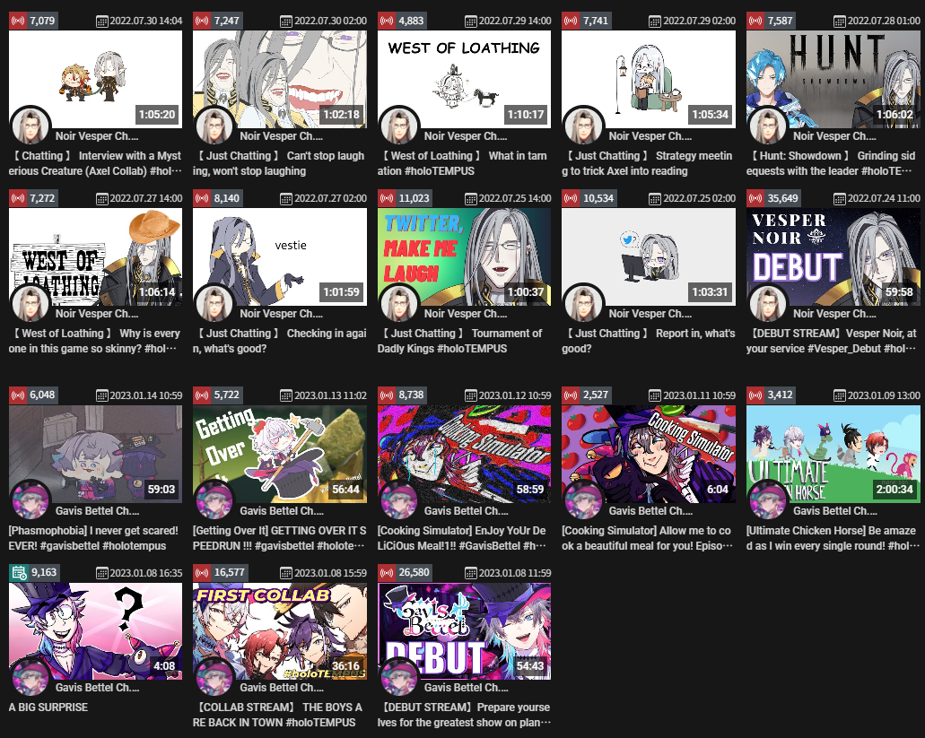Click the live viewer icon showing 35,649
This screenshot has width=925, height=738.
[755, 198]
